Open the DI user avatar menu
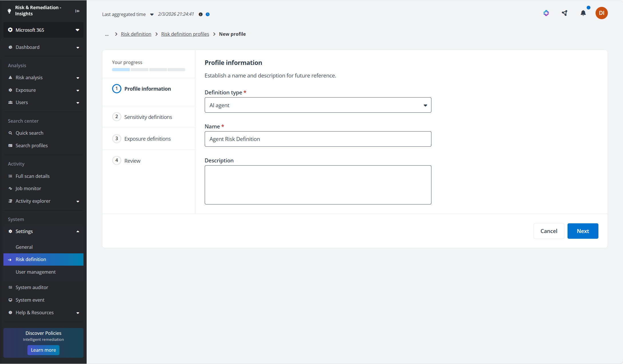 coord(602,13)
